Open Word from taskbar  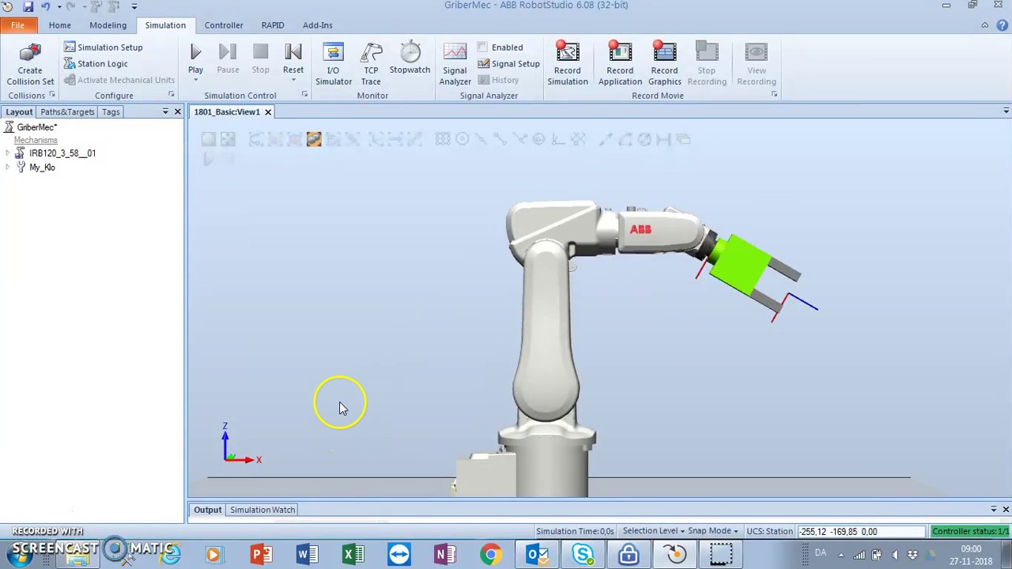pyautogui.click(x=307, y=555)
